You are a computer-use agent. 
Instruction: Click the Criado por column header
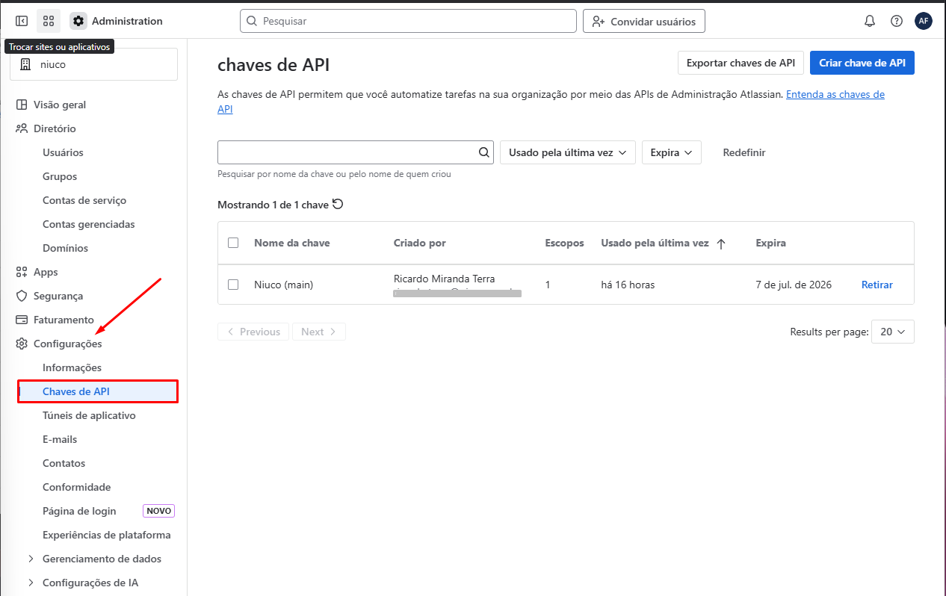420,243
